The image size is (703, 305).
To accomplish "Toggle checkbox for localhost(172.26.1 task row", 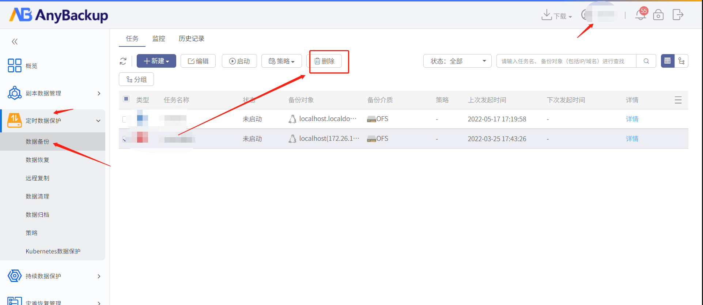I will click(x=125, y=139).
